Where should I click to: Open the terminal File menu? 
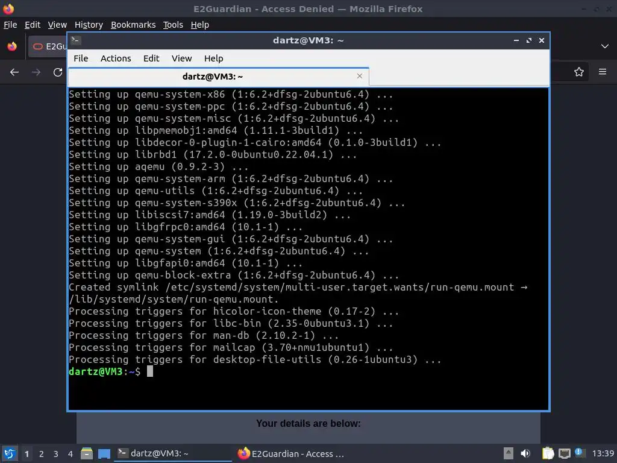tap(81, 58)
